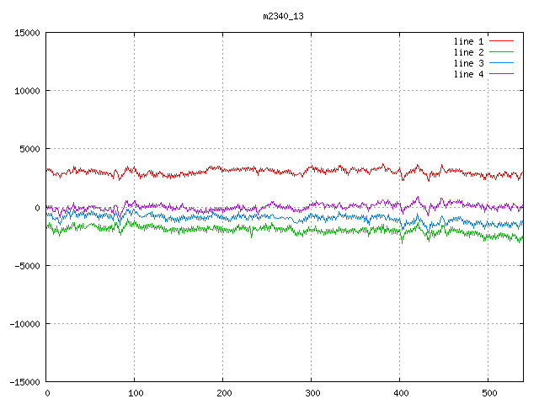Click the 300 x-axis tick label

pyautogui.click(x=312, y=393)
